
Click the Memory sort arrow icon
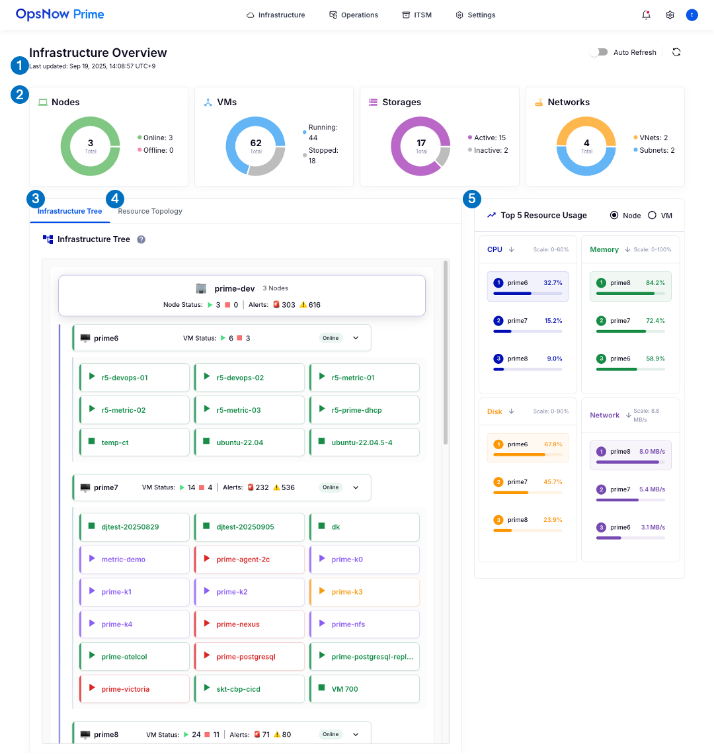pos(627,250)
